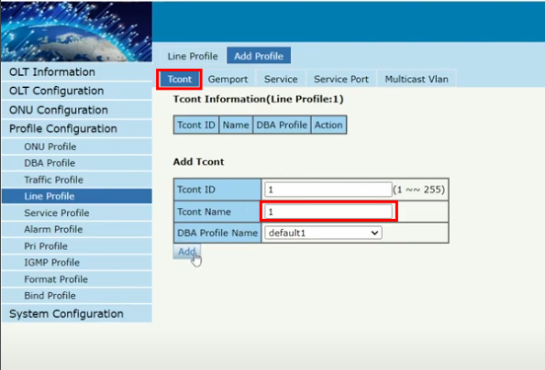Open the Multicast Vlan tab

coord(417,79)
